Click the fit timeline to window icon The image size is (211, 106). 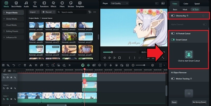click(127, 65)
